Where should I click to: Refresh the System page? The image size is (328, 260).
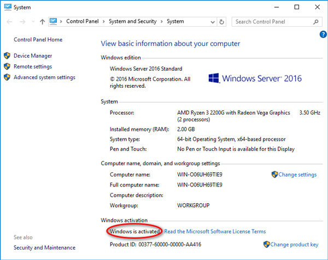221,22
